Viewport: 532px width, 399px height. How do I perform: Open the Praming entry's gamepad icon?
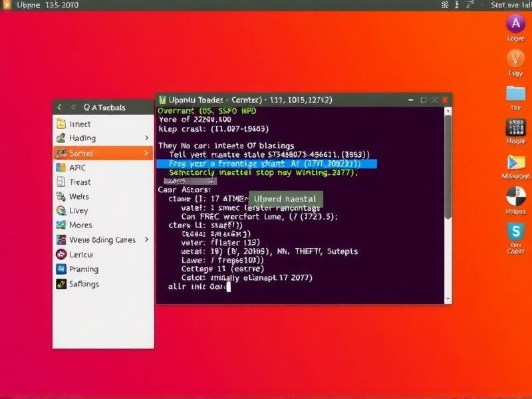click(x=61, y=269)
